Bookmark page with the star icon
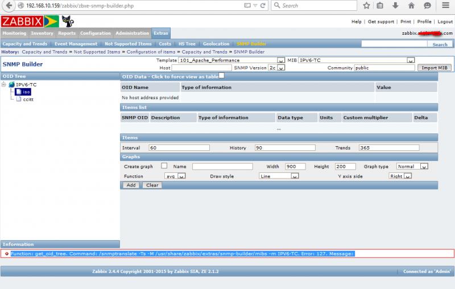The image size is (455, 289). coord(366,6)
